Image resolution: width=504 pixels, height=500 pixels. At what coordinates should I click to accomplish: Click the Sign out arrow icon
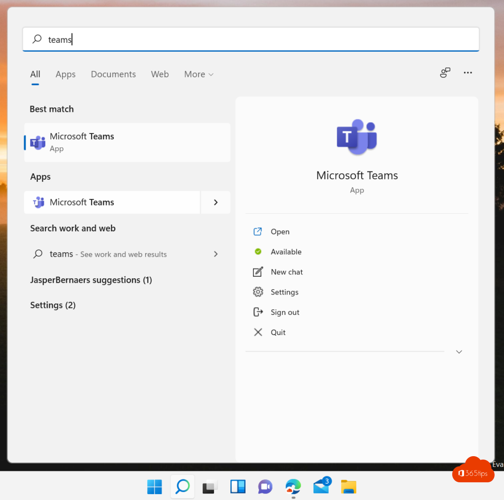tap(258, 312)
